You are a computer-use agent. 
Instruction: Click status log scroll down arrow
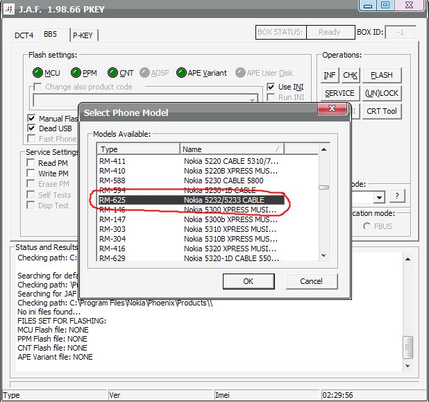[407, 366]
